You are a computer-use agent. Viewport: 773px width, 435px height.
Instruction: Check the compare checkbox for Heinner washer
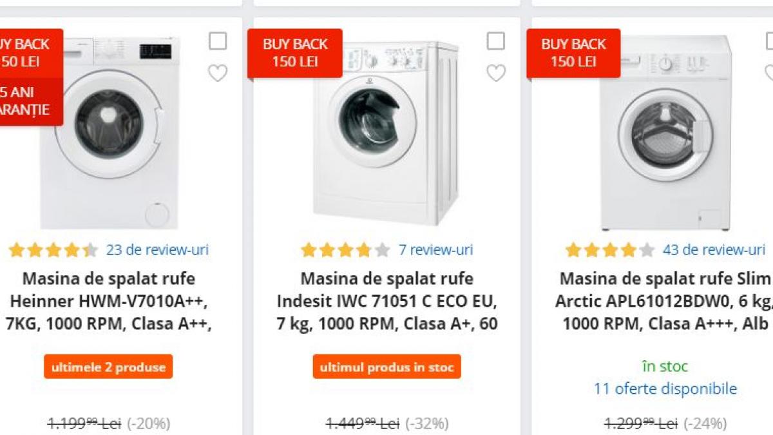pyautogui.click(x=217, y=41)
